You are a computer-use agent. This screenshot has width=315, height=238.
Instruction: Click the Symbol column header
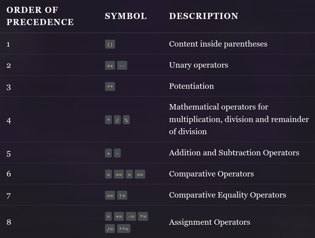[x=126, y=16]
